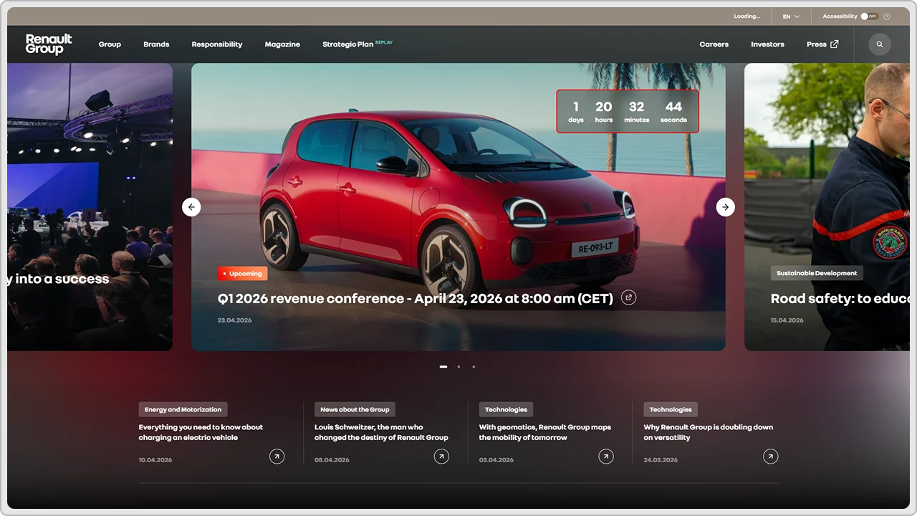Click Energy and Motorization category tag
The image size is (917, 516).
coord(183,409)
